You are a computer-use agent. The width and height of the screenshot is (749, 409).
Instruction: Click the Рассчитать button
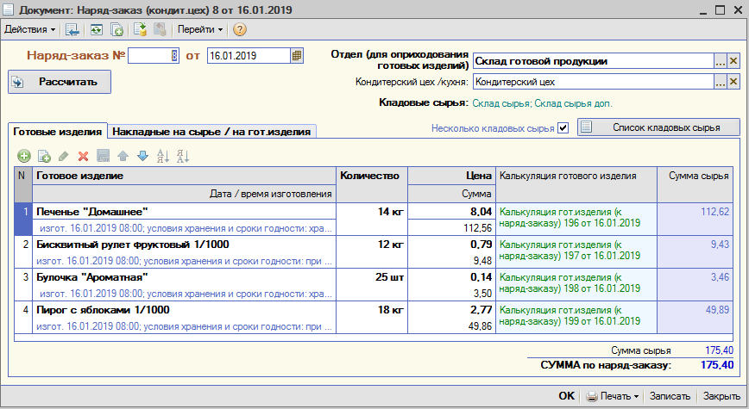[60, 82]
